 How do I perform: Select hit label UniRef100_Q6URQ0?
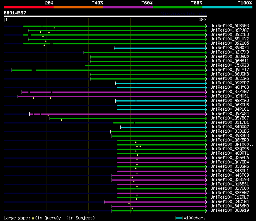pos(230,57)
